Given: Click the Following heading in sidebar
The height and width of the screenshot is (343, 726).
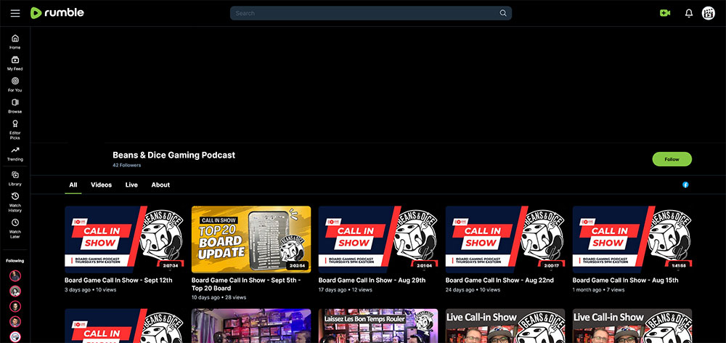Looking at the screenshot, I should (x=15, y=261).
